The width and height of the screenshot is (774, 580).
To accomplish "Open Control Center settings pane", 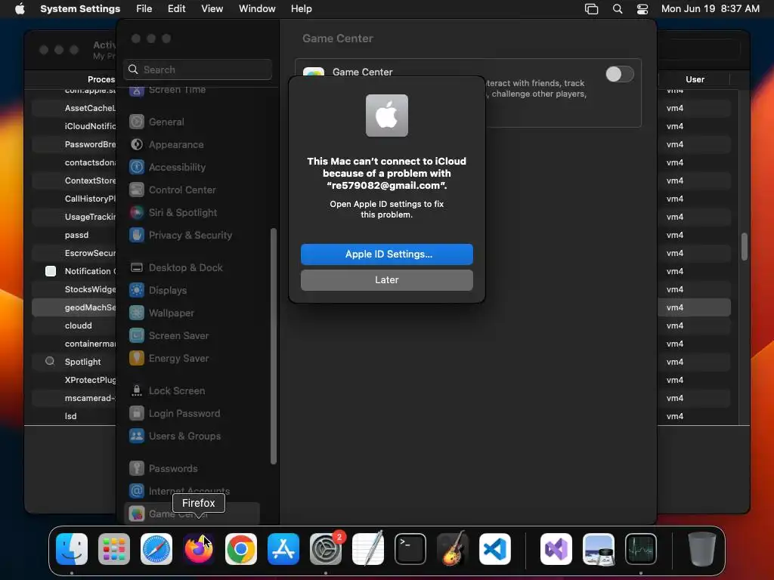I will [173, 190].
